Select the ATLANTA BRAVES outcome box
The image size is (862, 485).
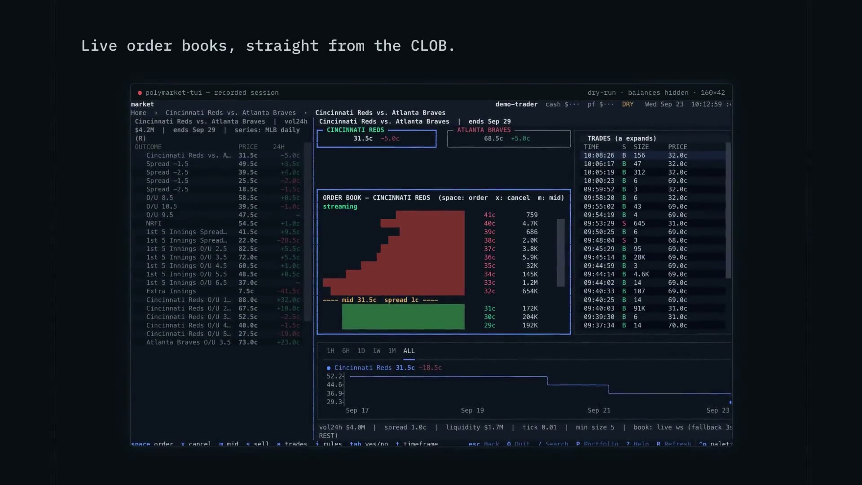point(509,138)
